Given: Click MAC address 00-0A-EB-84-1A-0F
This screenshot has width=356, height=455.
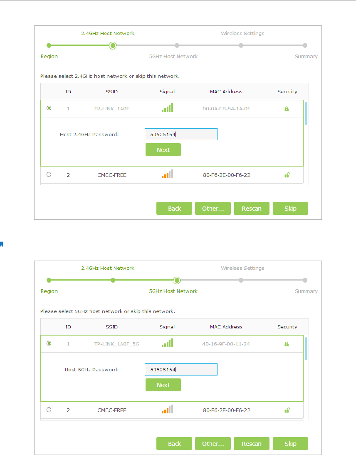Looking at the screenshot, I should coord(226,109).
